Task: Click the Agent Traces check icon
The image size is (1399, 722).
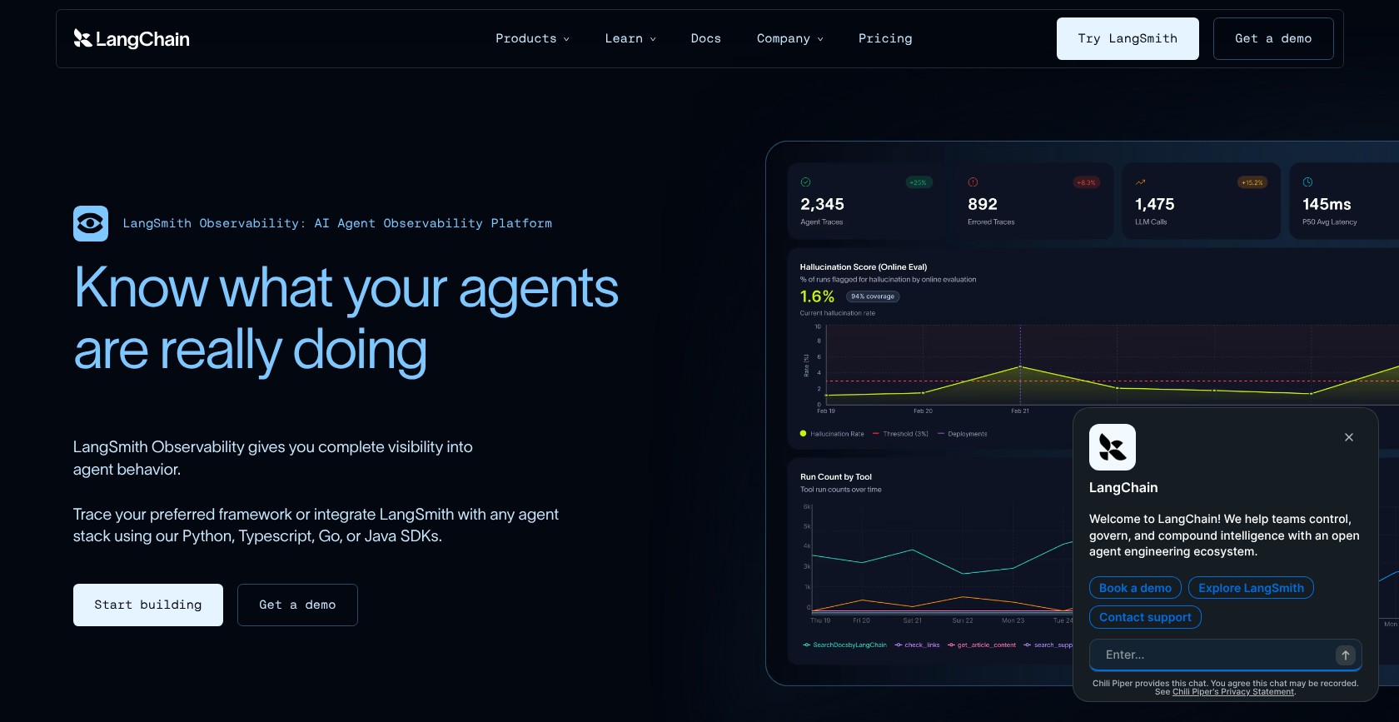Action: click(x=805, y=182)
